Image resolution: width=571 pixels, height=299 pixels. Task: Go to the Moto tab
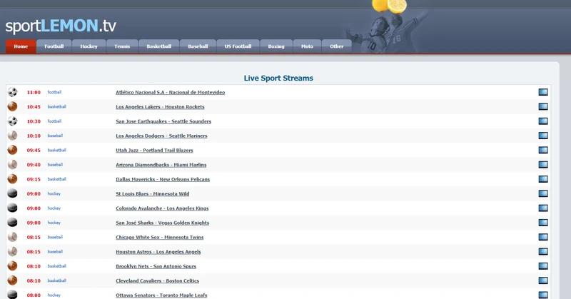pos(307,46)
